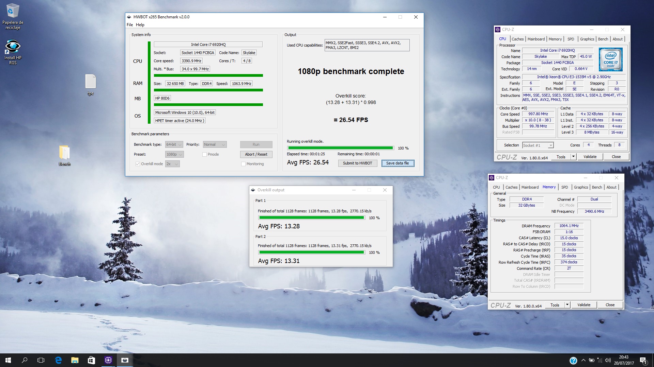Image resolution: width=654 pixels, height=367 pixels.
Task: Click the main benchmark progress bar
Action: pos(341,148)
